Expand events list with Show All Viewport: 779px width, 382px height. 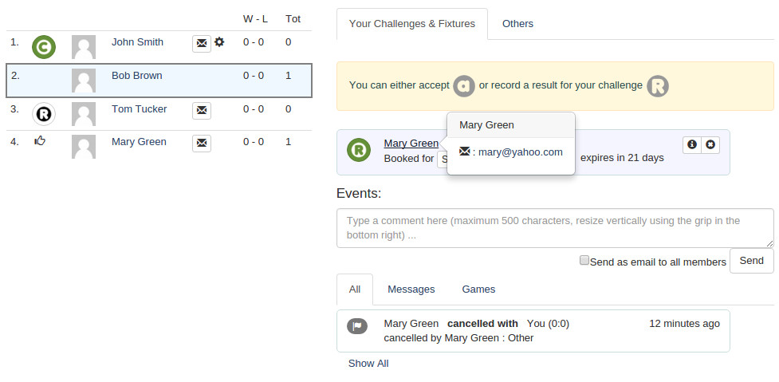[x=368, y=364]
